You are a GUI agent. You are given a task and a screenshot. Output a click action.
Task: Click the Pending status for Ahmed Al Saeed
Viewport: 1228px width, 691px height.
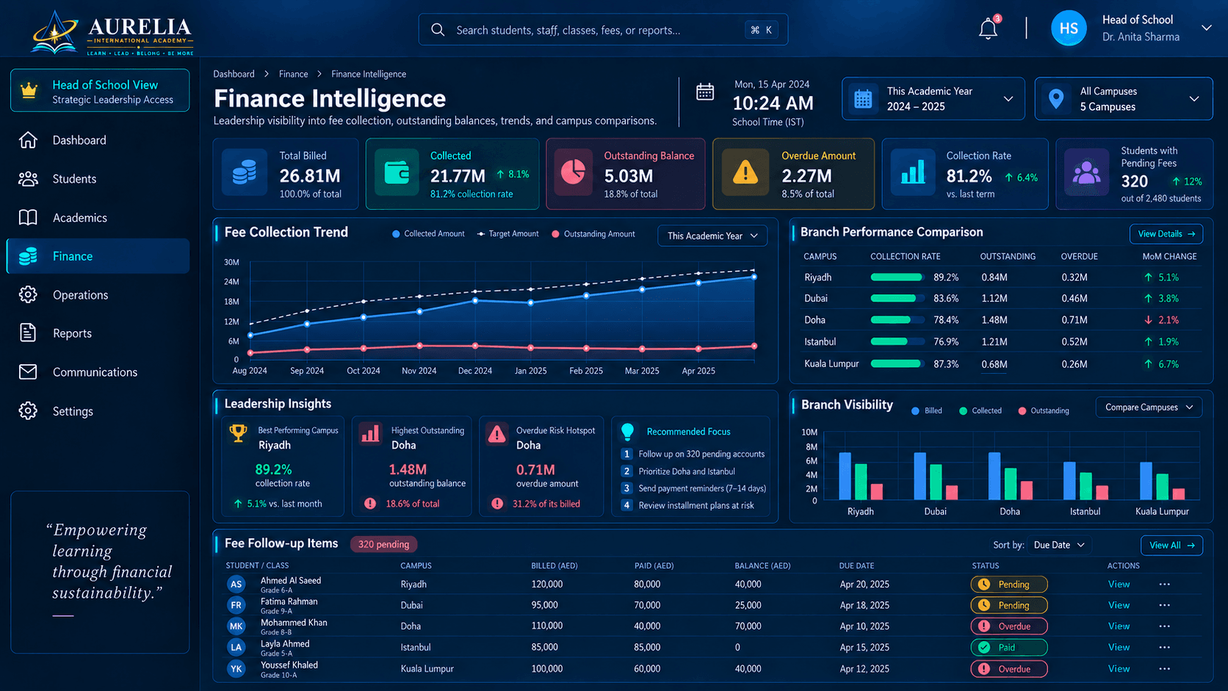point(1009,585)
